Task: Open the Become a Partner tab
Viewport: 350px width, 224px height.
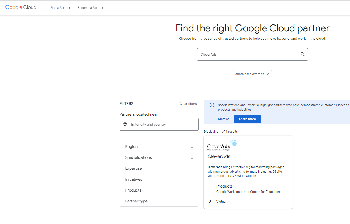Action: click(90, 8)
